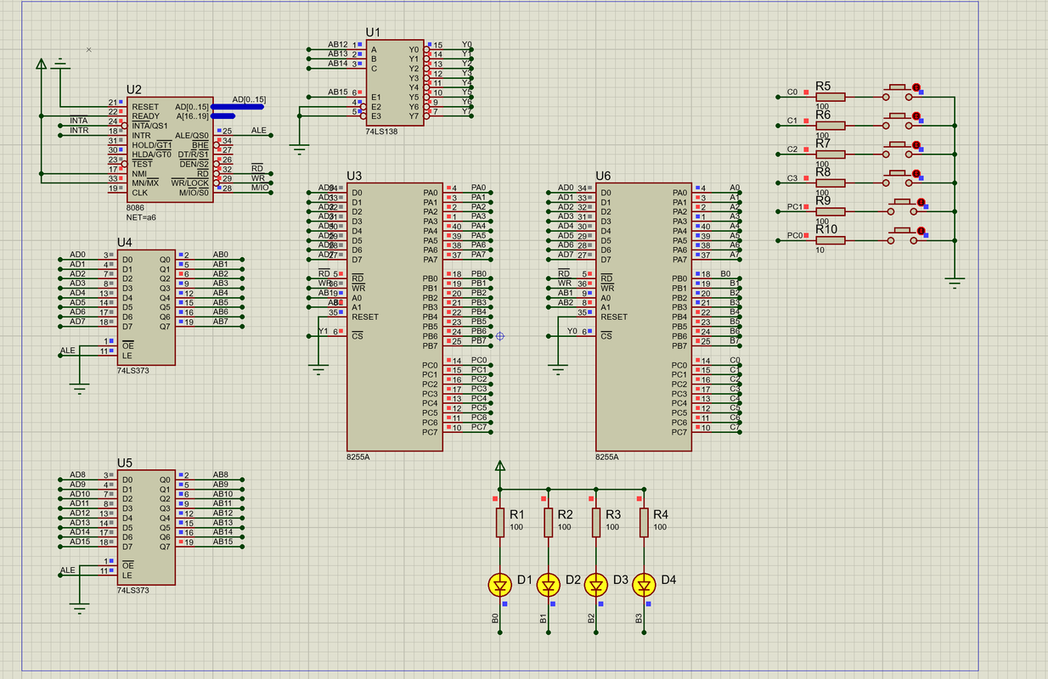Select the 74LS373 latch U4
Viewport: 1048px width, 679px height.
pyautogui.click(x=146, y=307)
